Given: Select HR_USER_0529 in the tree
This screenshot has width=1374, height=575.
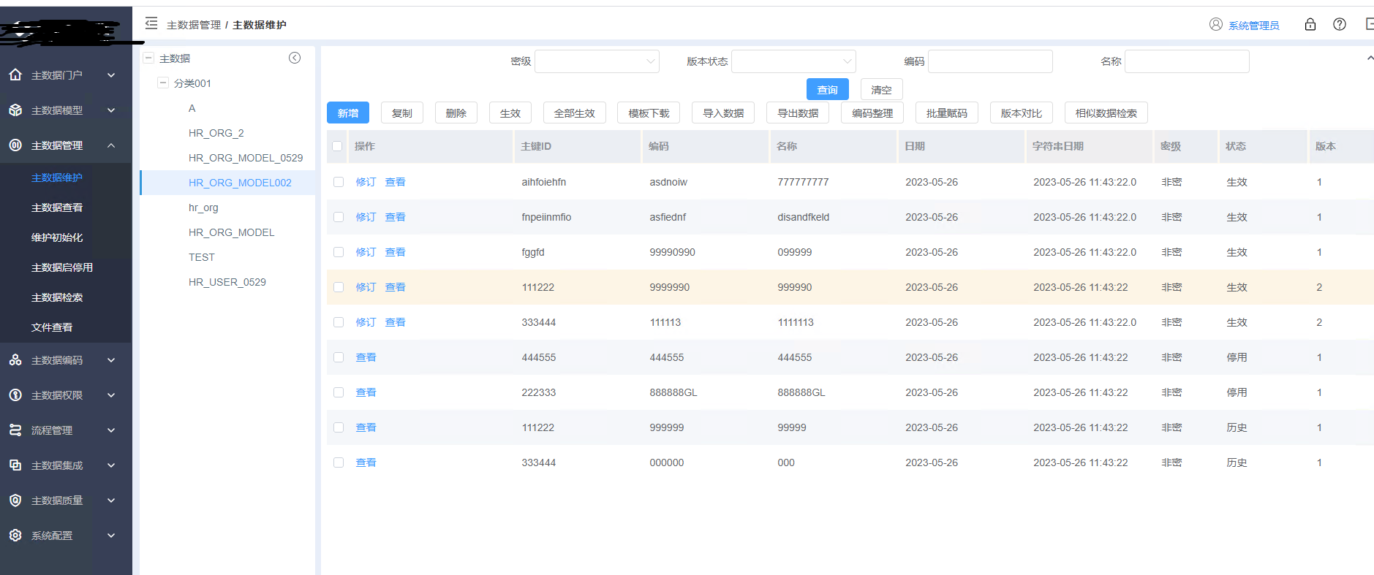Looking at the screenshot, I should point(227,282).
